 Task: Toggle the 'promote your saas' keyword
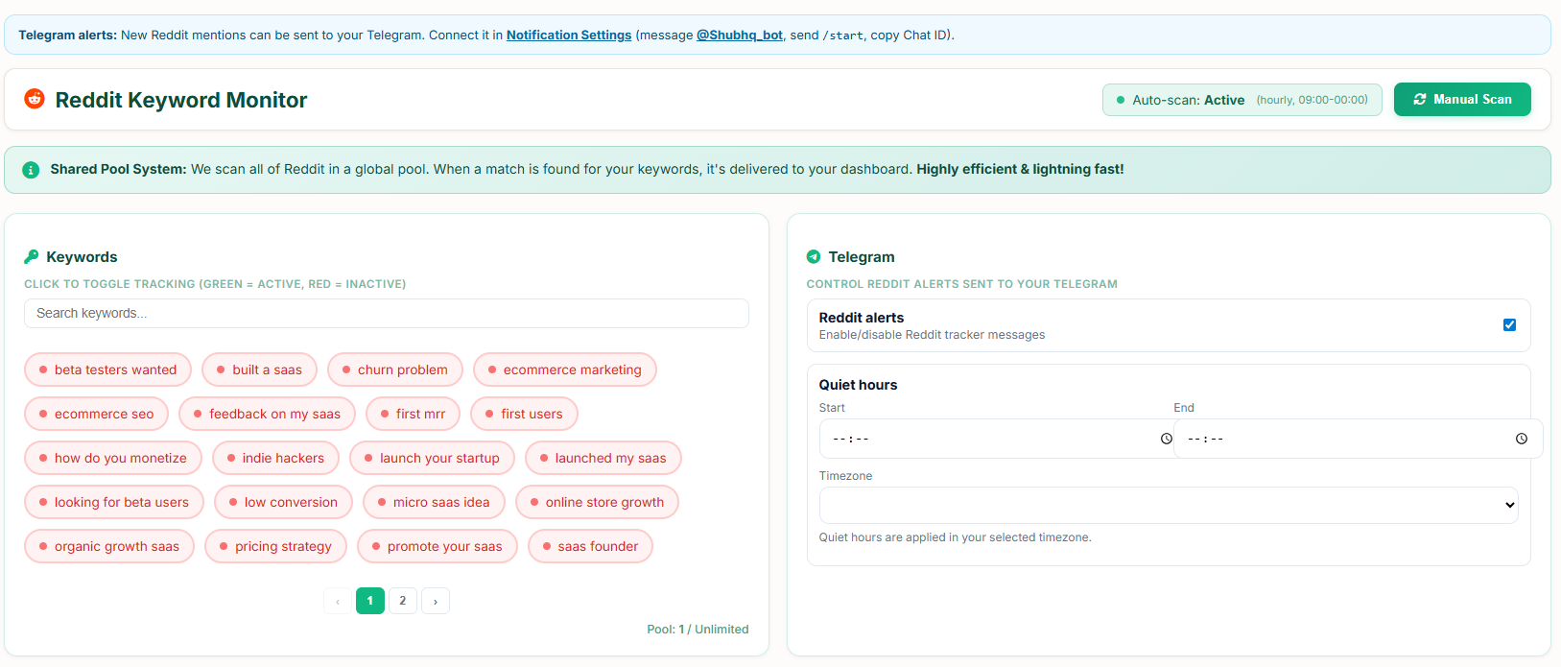(438, 546)
